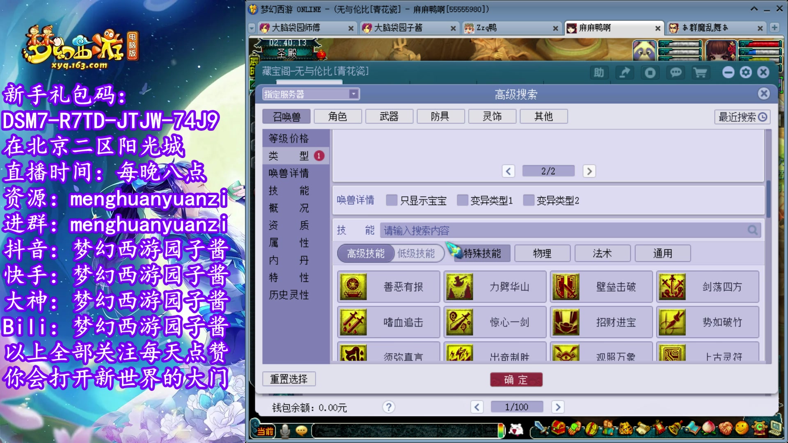Switch to 高级技能 toggle

click(x=366, y=253)
